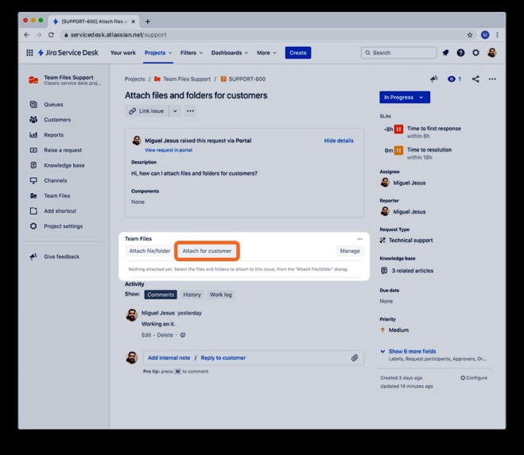Open the app switcher grid icon

[x=29, y=52]
